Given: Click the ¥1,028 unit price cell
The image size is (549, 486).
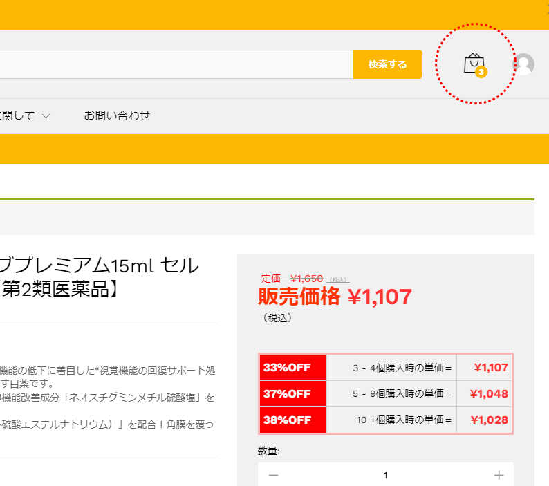Looking at the screenshot, I should pyautogui.click(x=485, y=420).
